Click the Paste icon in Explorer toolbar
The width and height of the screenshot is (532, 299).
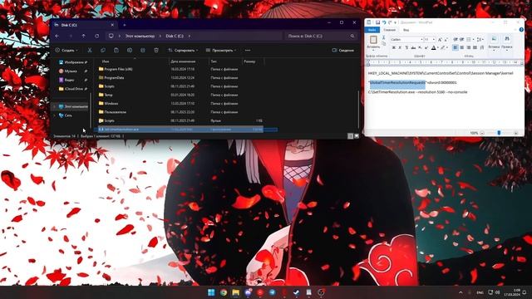(x=116, y=50)
